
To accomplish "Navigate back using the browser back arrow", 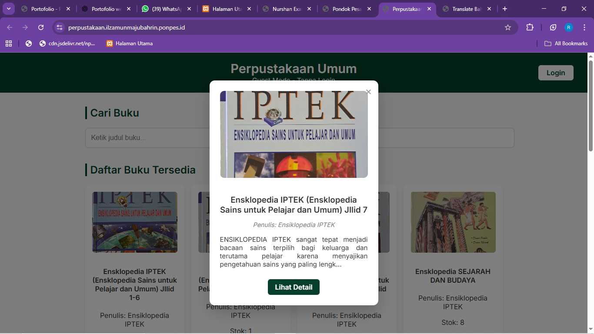I will 9,27.
